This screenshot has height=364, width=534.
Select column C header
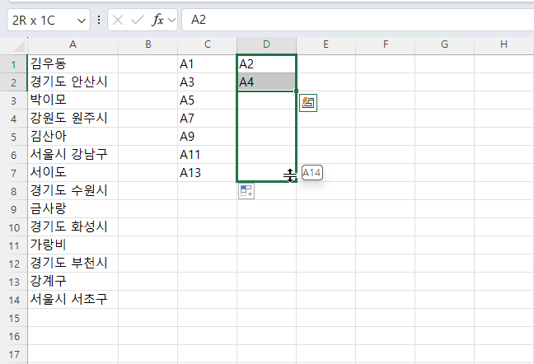(208, 44)
